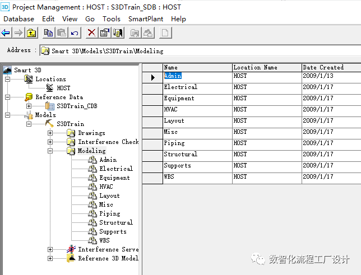361x275 pixels.
Task: Click the HOST location satellite icon
Action: [50, 88]
